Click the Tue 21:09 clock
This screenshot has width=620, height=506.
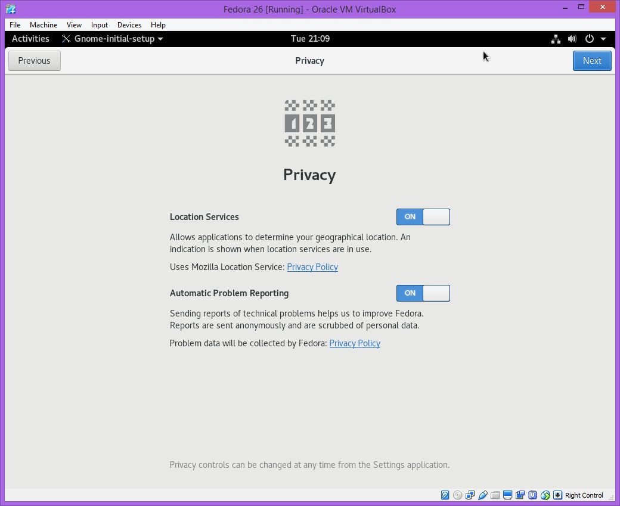pos(310,39)
